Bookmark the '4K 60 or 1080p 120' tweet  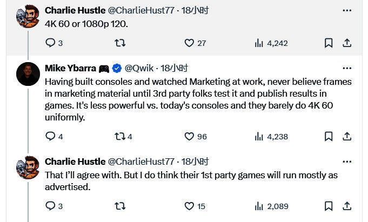pyautogui.click(x=329, y=43)
